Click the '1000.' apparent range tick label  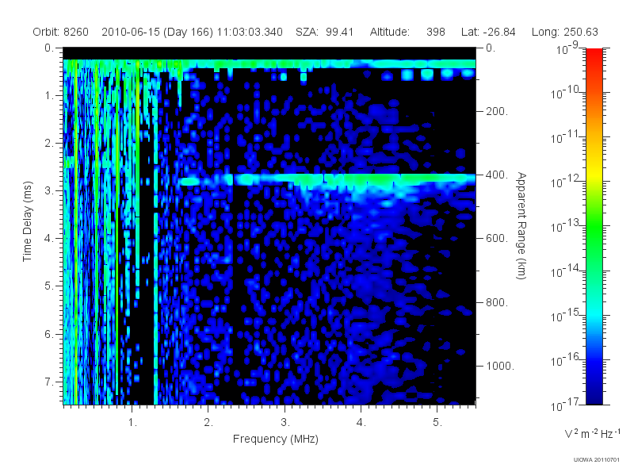(500, 366)
